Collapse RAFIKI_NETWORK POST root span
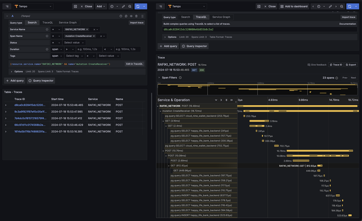362x221 pixels. click(x=158, y=106)
